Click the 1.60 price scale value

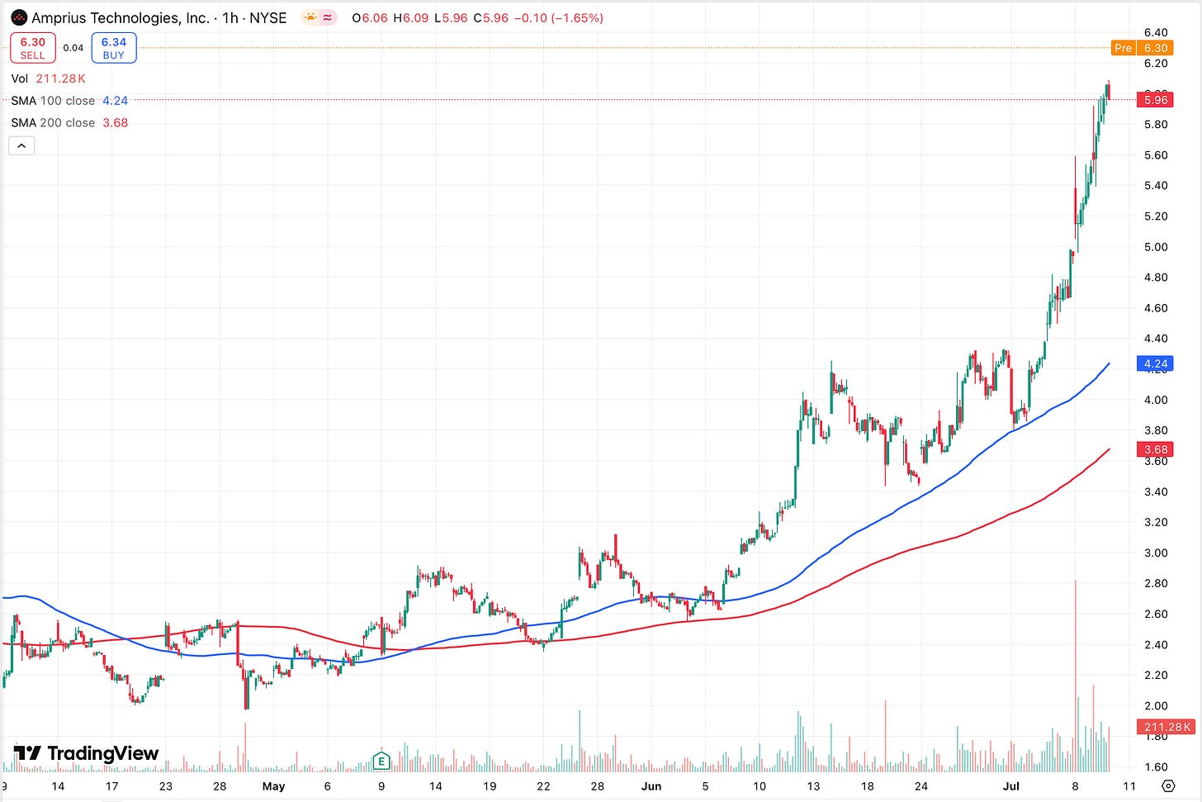1156,766
